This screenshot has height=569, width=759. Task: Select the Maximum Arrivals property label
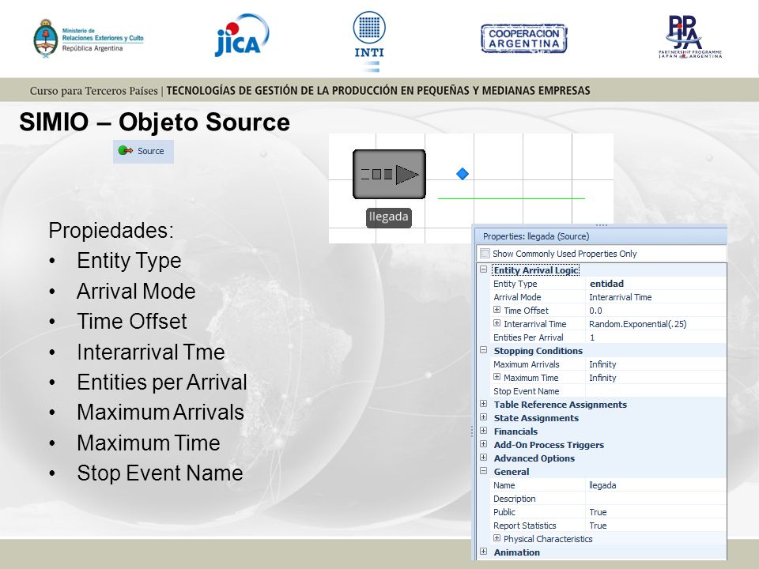click(527, 364)
